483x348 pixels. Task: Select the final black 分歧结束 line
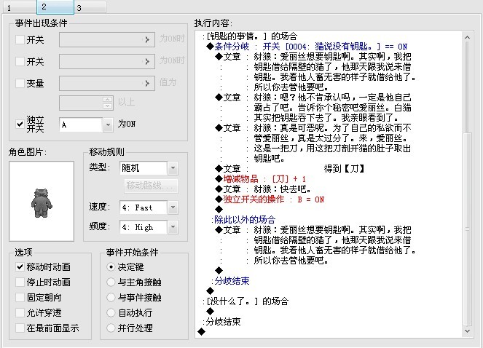pyautogui.click(x=221, y=322)
